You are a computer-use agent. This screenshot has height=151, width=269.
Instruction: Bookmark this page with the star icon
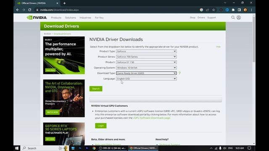pyautogui.click(x=214, y=10)
